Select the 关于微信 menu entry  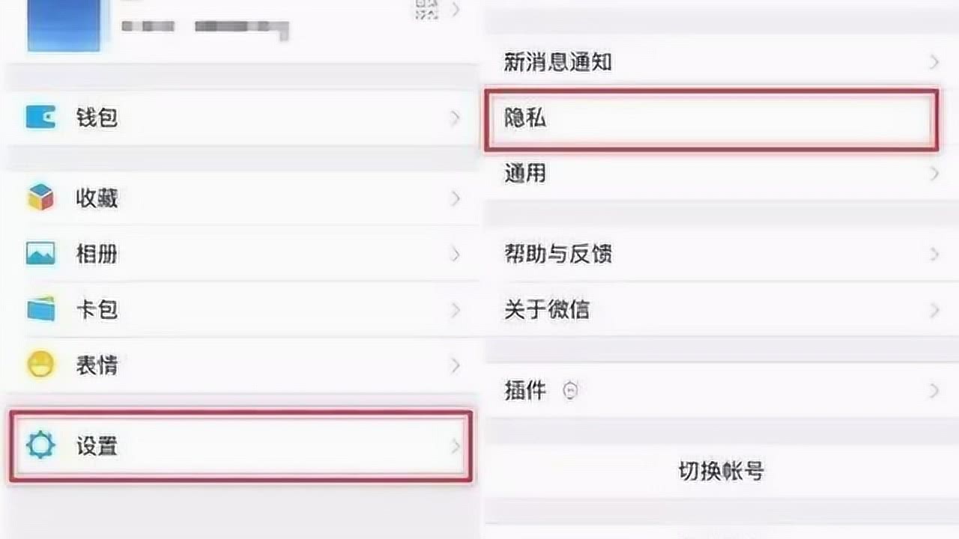[x=546, y=309]
